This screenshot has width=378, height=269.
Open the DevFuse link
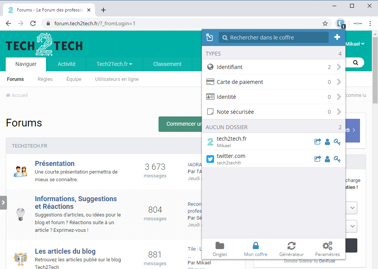click(327, 261)
